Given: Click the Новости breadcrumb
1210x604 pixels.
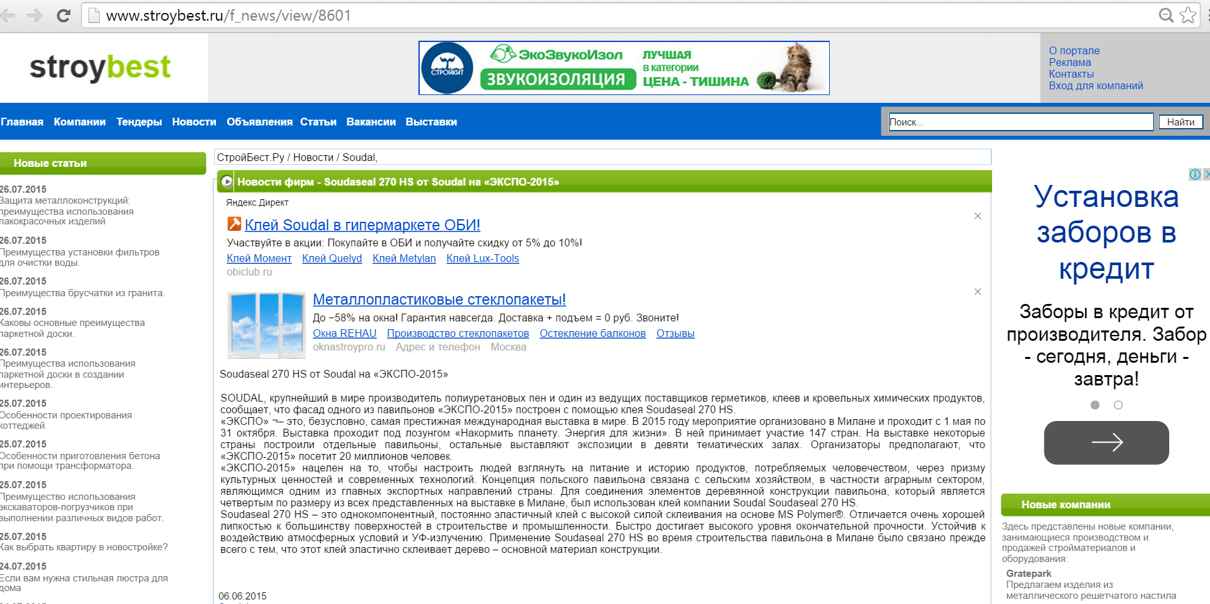Looking at the screenshot, I should click(x=314, y=157).
